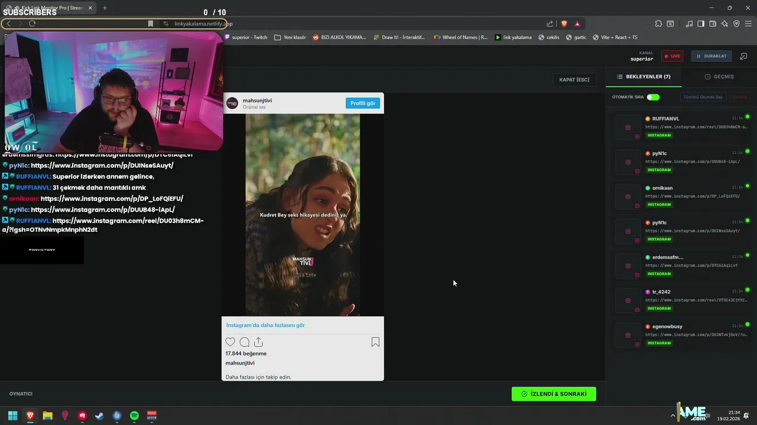This screenshot has height=425, width=757.
Task: Open the browser hamburger main menu
Action: pyautogui.click(x=748, y=24)
